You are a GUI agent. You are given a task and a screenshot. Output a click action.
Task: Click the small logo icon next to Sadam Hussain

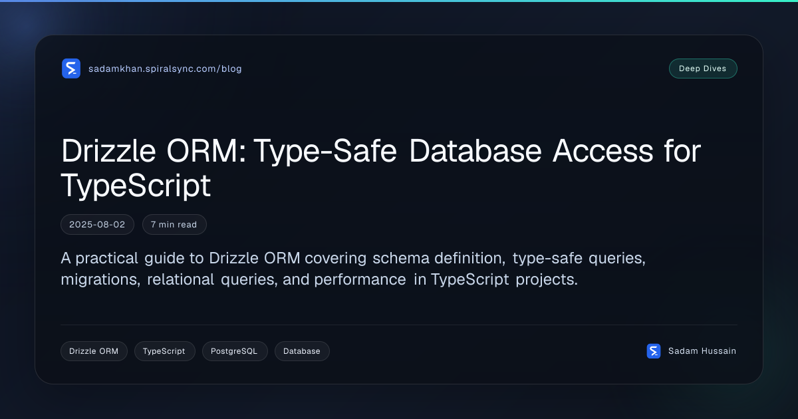point(654,351)
